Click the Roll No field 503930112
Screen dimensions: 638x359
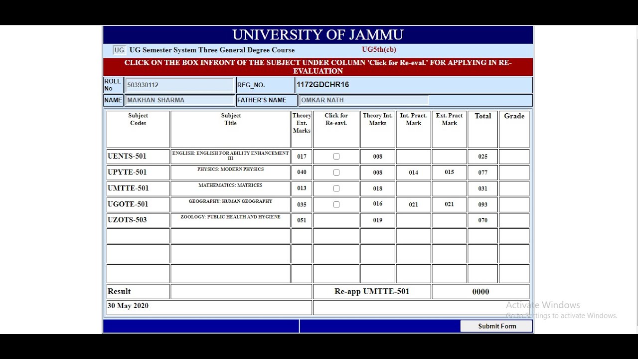pos(179,85)
